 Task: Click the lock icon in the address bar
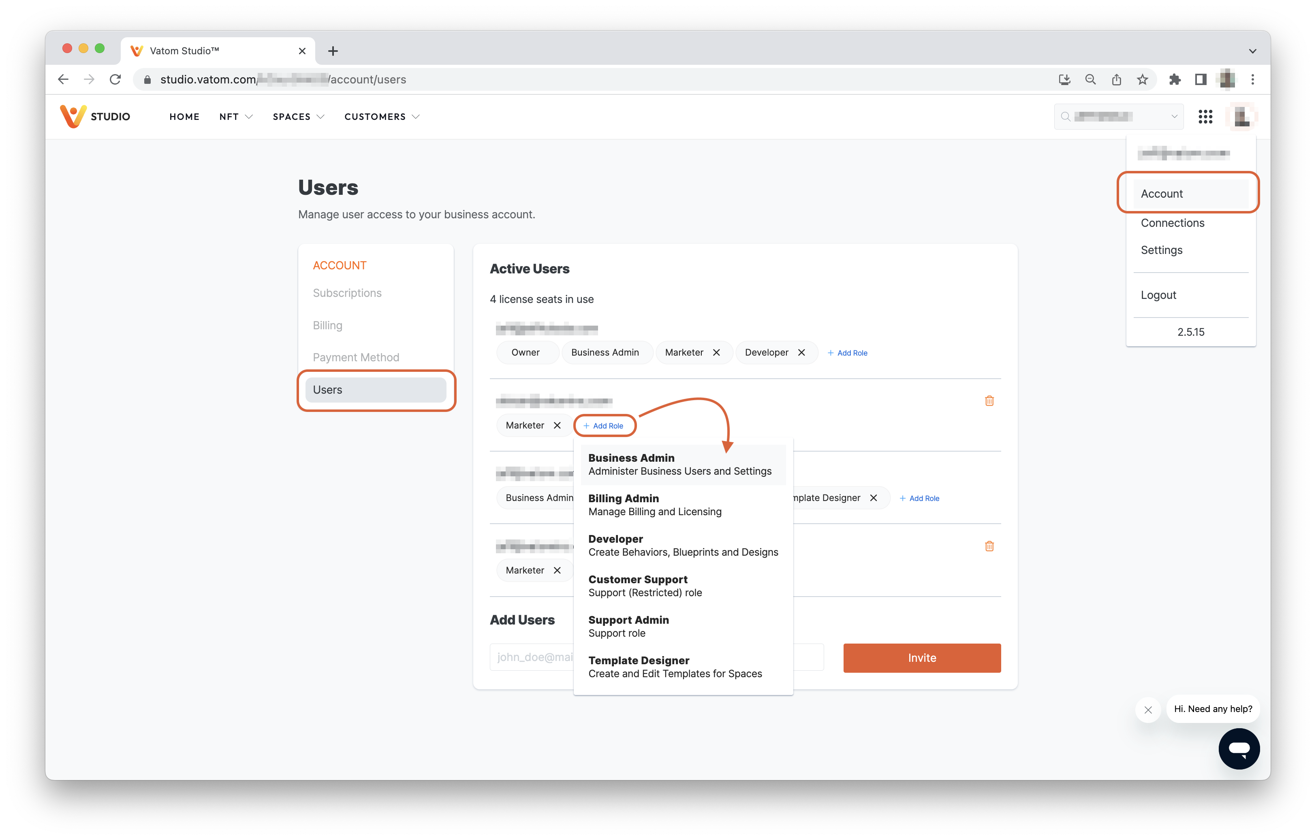click(147, 80)
